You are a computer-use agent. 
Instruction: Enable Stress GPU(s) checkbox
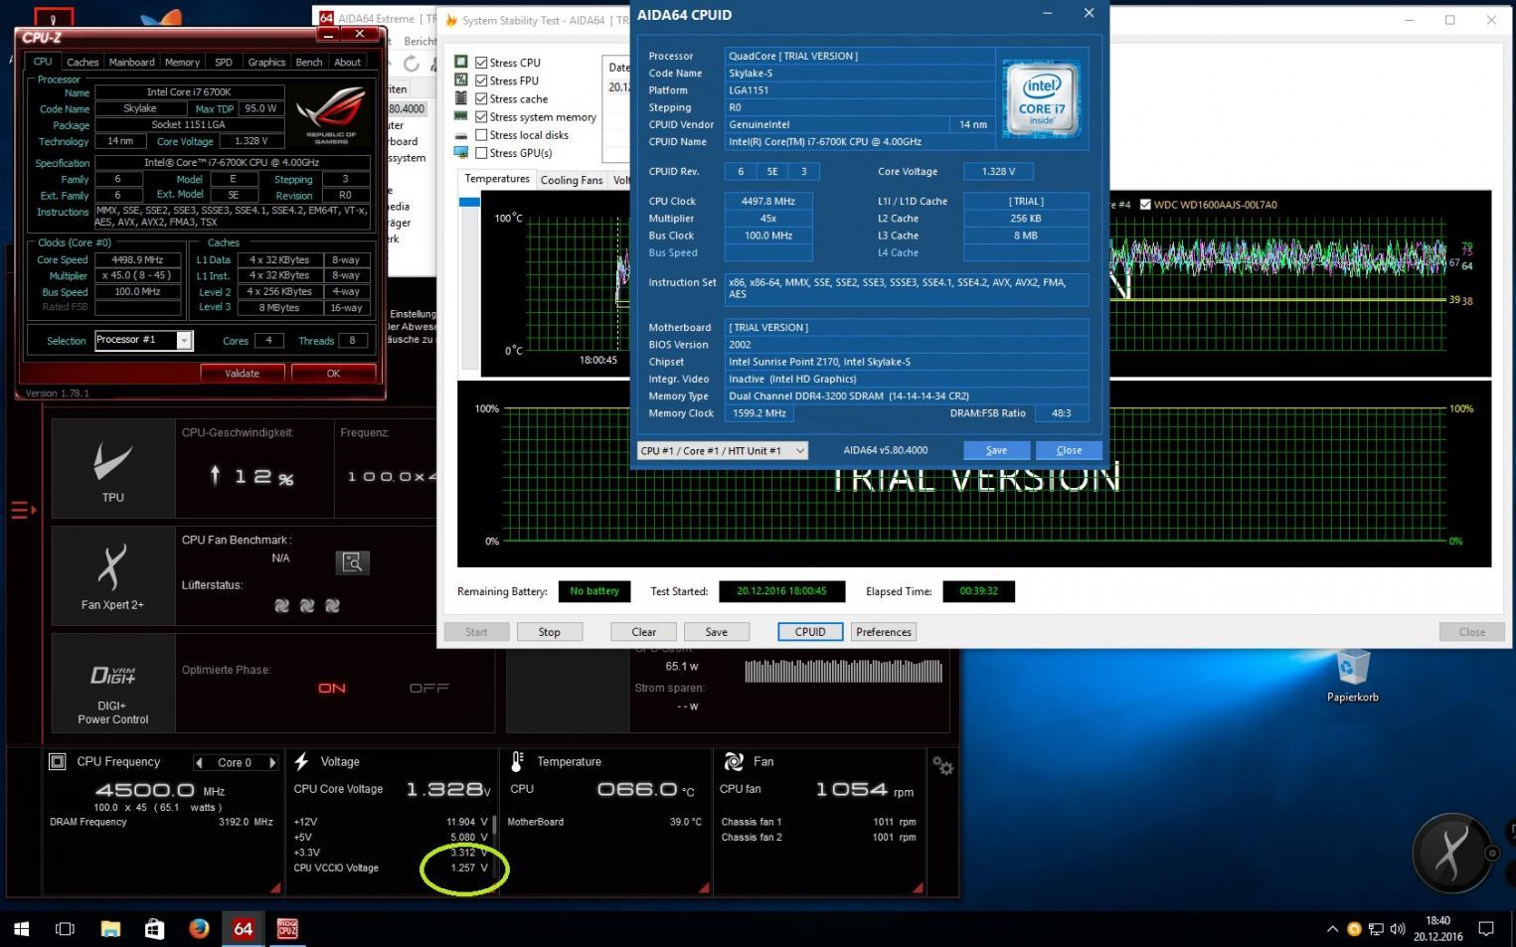pyautogui.click(x=481, y=153)
